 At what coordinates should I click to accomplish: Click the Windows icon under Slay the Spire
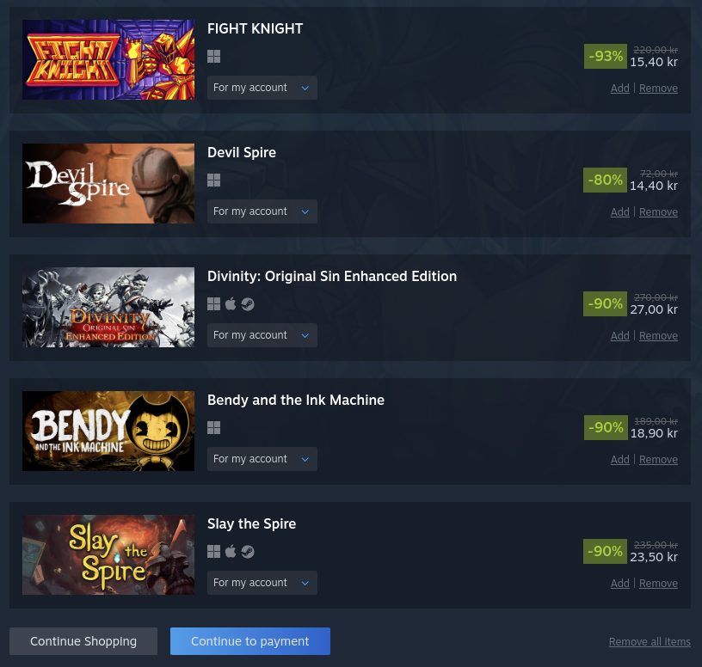[x=213, y=552]
